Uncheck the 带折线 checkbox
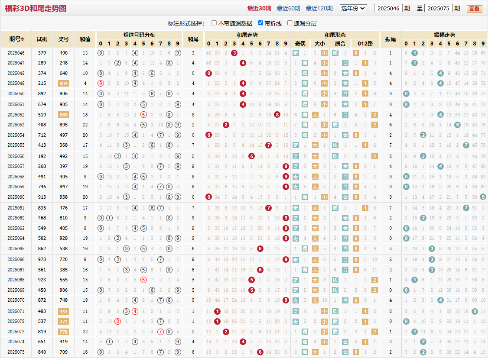Screen dimensions: 488x358 pyautogui.click(x=260, y=23)
